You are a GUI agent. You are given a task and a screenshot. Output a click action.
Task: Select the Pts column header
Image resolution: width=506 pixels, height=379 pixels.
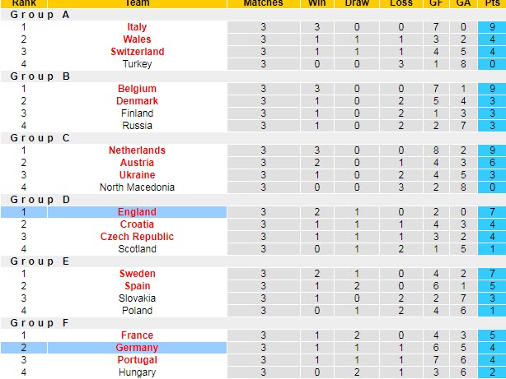(492, 3)
